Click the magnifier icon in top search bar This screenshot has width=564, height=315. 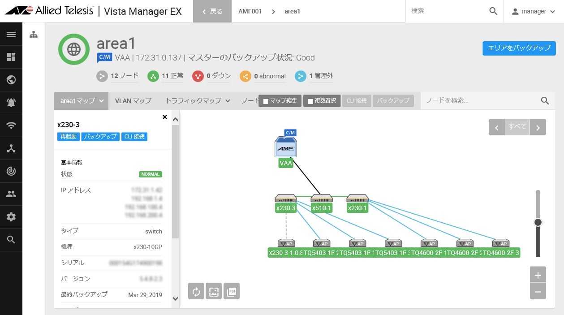[493, 11]
